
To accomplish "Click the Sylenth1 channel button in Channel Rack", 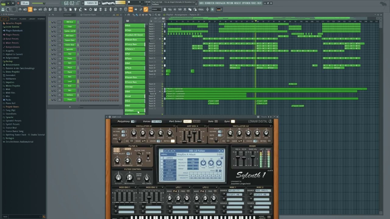I will pos(70,49).
